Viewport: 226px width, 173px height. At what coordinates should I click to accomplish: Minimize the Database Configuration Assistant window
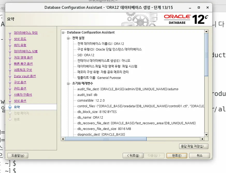pyautogui.click(x=190, y=8)
